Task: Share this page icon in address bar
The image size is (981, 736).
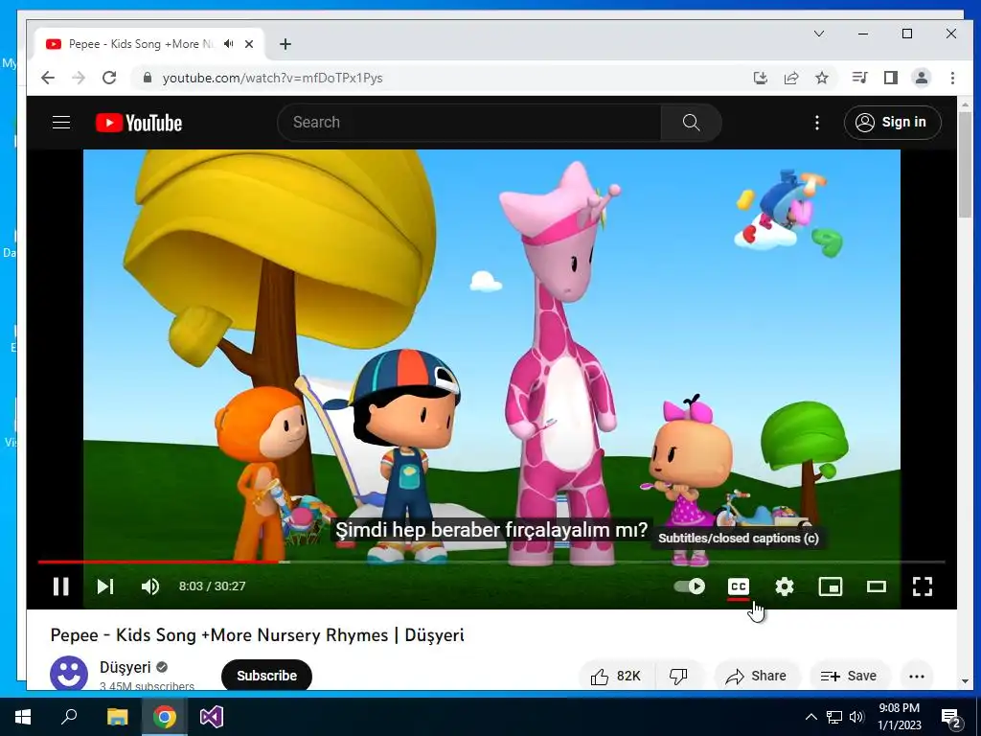Action: pos(790,78)
